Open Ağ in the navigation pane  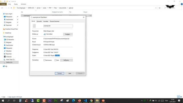pos(6,66)
